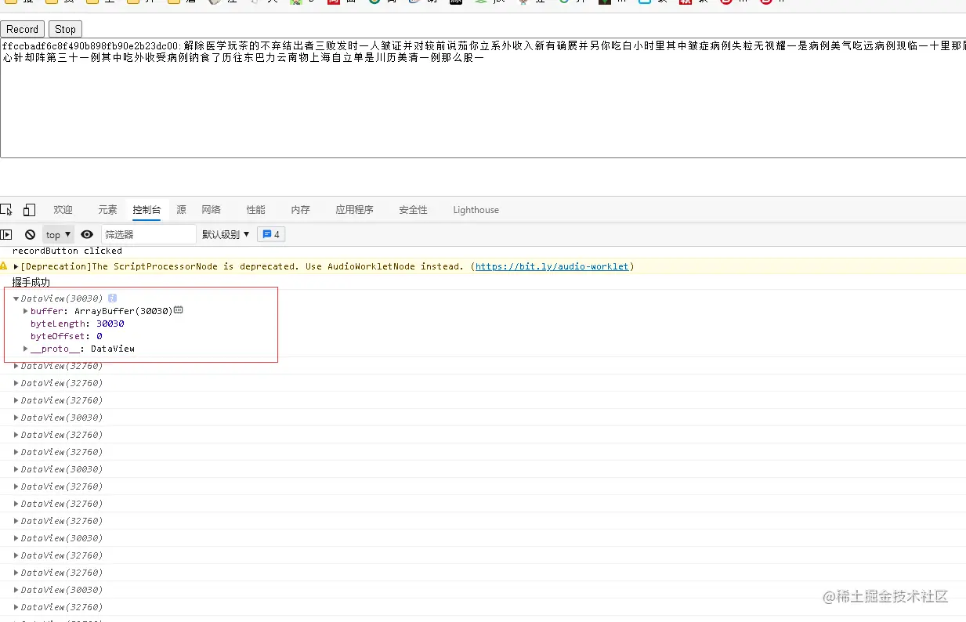Click the live expression eye icon
The height and width of the screenshot is (622, 966).
[x=87, y=234]
